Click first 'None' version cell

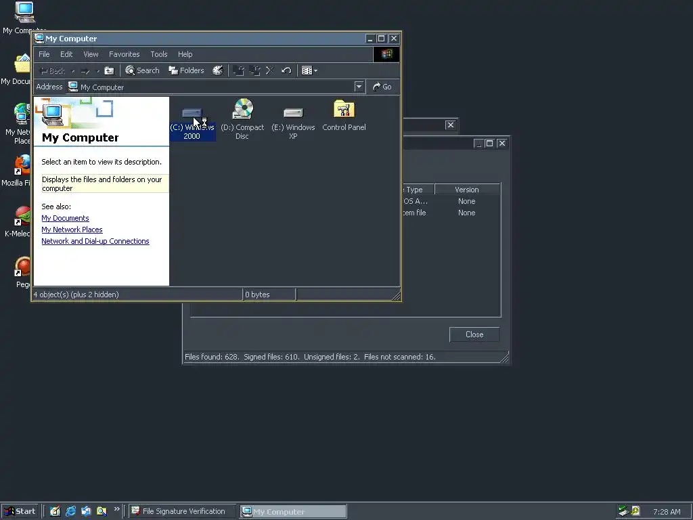(x=467, y=201)
